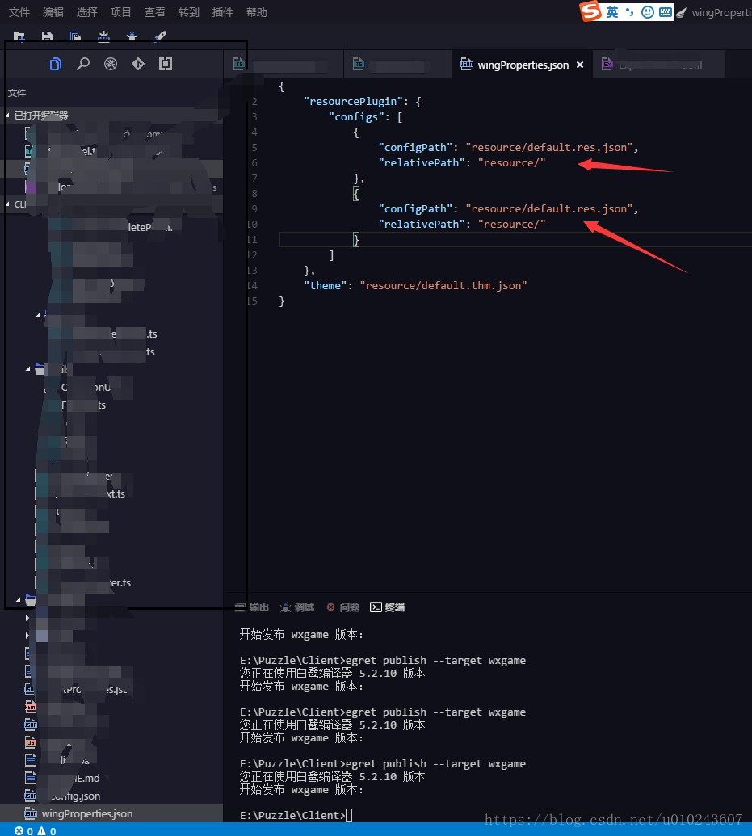Open the 调试 debug panel tab

[297, 607]
